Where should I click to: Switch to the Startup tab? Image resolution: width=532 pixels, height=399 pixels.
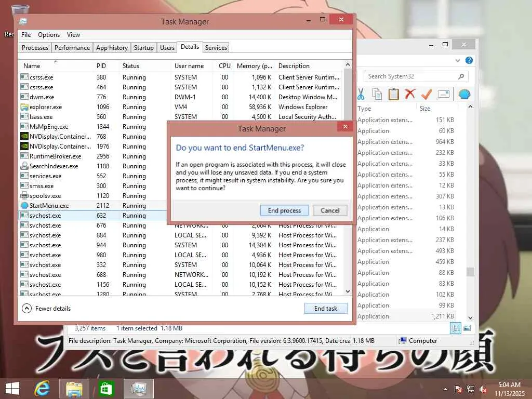coord(143,47)
